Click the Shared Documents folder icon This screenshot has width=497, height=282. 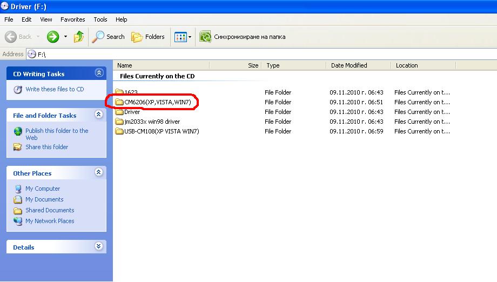[18, 210]
